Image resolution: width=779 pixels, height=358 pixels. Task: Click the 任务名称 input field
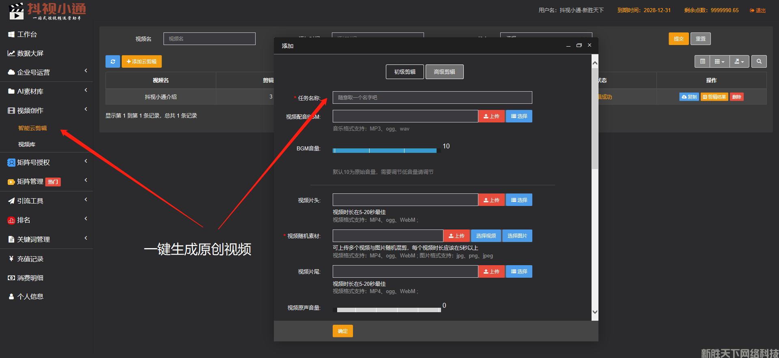(x=432, y=98)
